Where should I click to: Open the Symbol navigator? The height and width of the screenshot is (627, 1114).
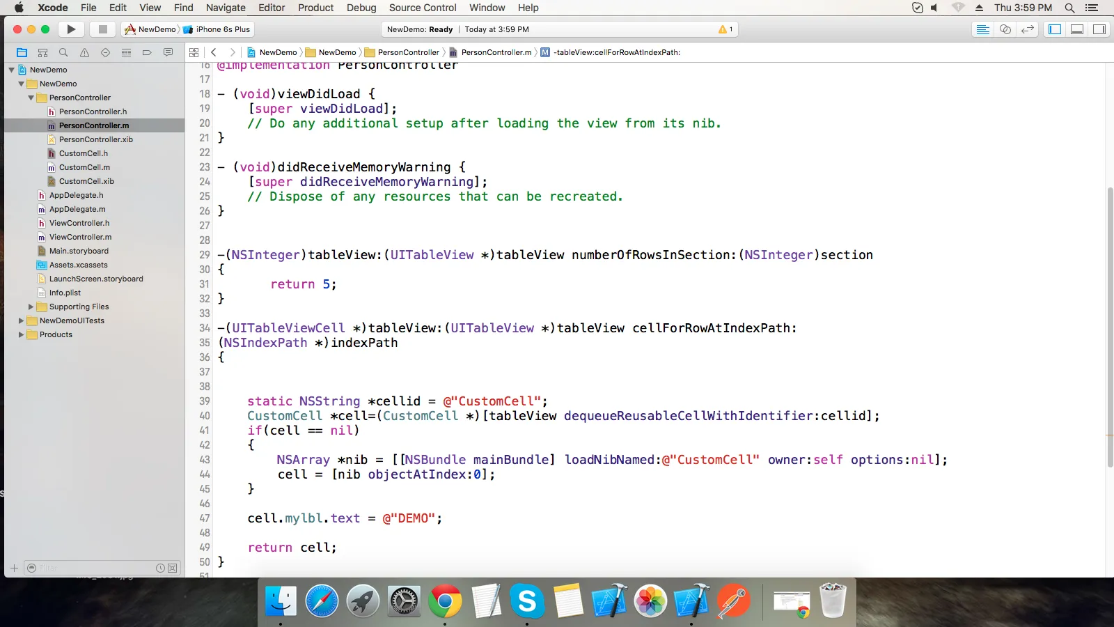tap(42, 52)
